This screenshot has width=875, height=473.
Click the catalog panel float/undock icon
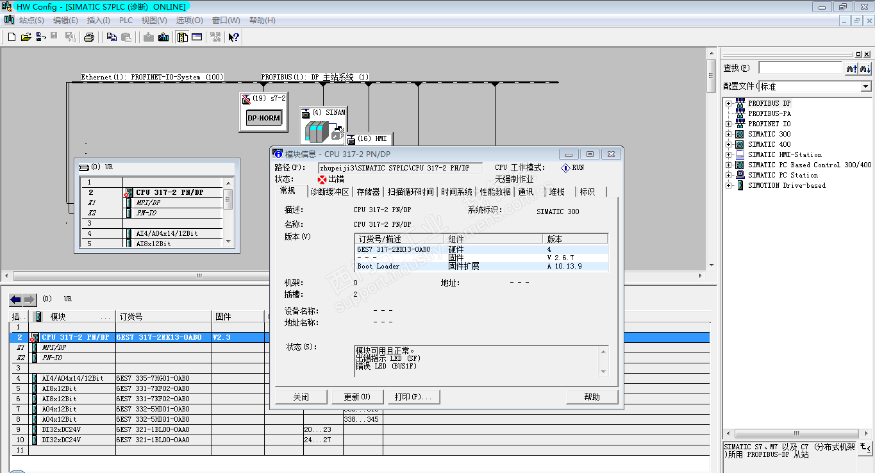(x=859, y=54)
